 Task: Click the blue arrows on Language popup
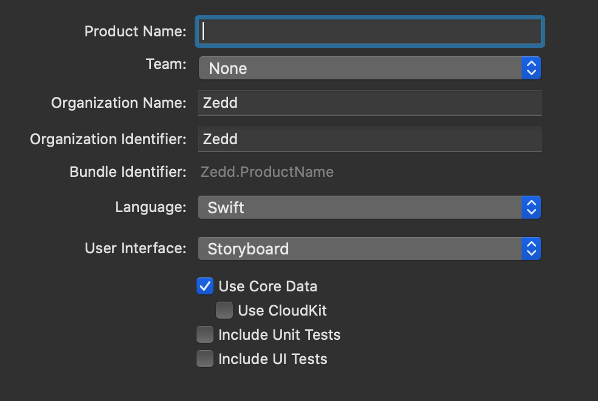point(531,208)
